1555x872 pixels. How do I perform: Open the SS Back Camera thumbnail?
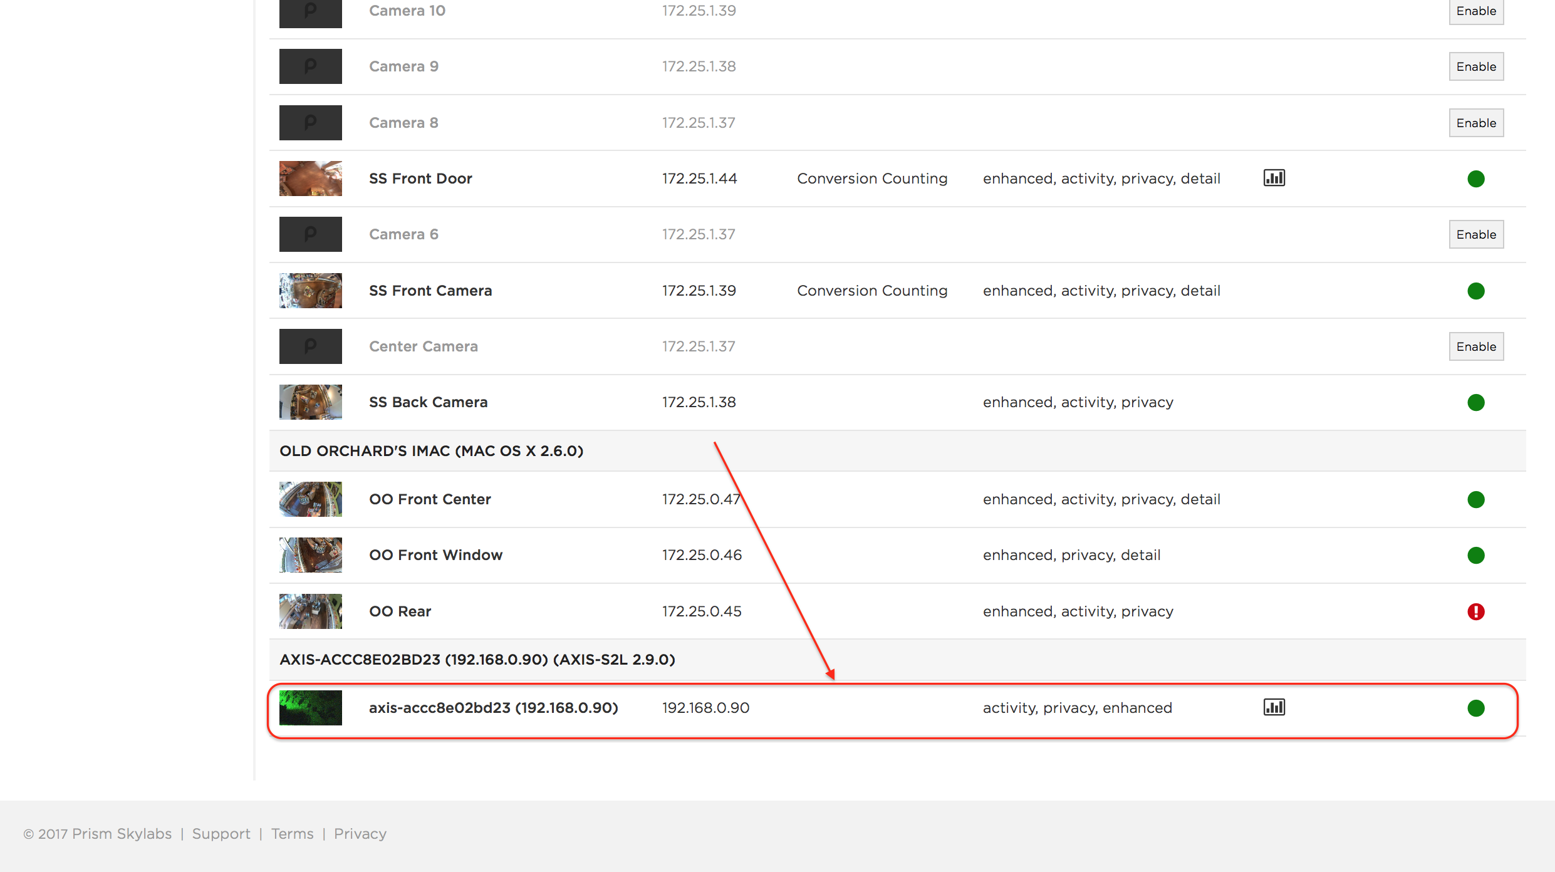311,402
